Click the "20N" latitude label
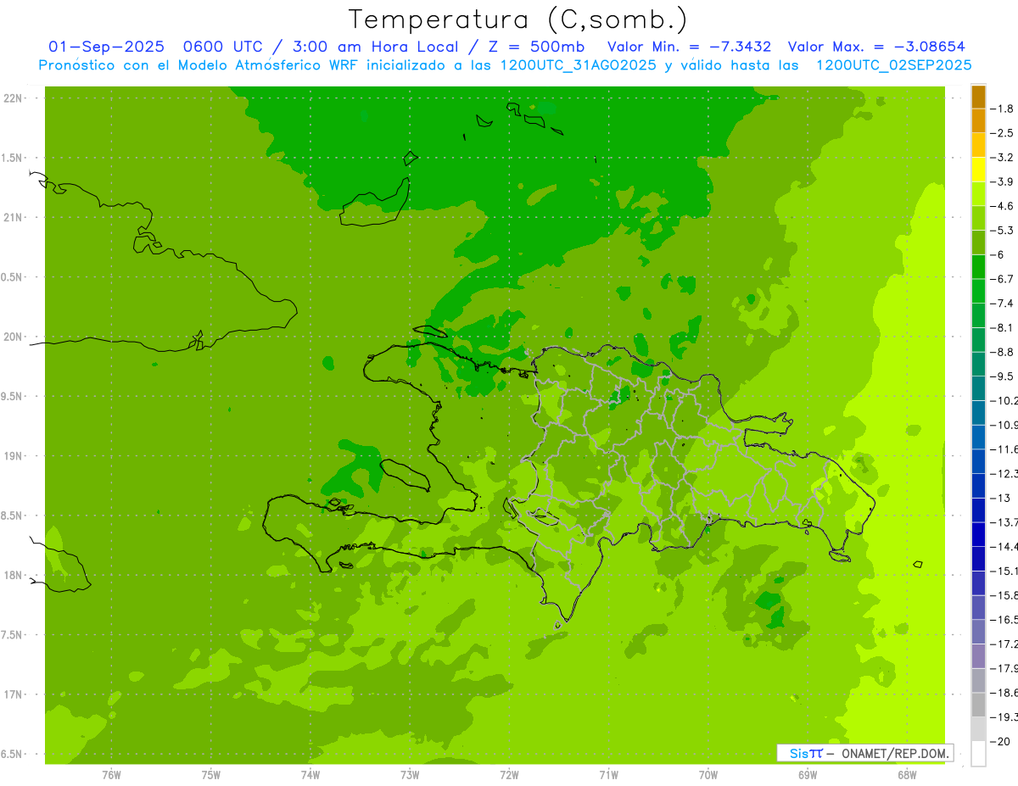Viewport: 1018px width, 786px height. click(13, 337)
